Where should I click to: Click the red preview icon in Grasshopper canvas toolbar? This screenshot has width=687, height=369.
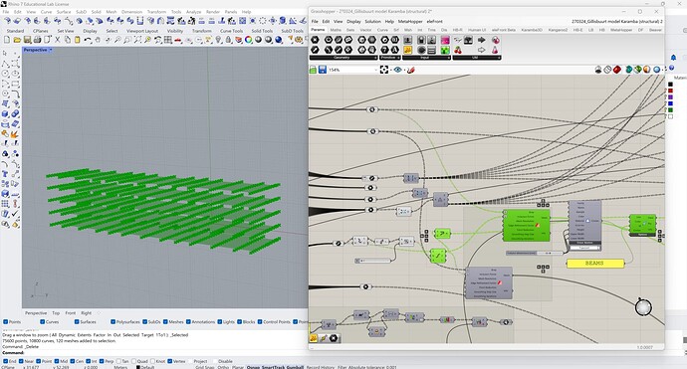(617, 70)
